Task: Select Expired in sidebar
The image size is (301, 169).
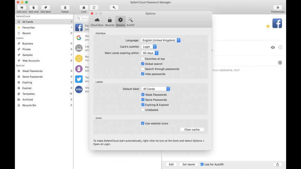Action: click(44, 88)
